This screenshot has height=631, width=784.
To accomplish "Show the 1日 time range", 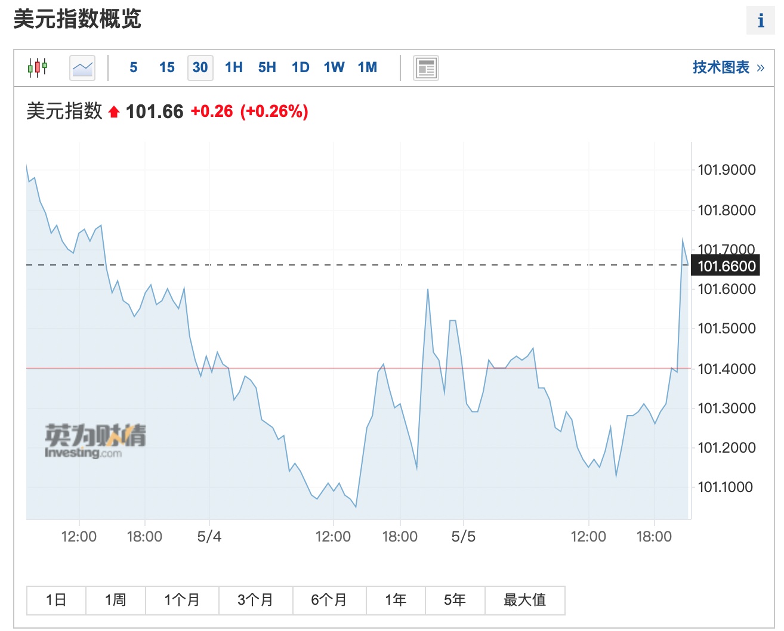I will [x=56, y=600].
